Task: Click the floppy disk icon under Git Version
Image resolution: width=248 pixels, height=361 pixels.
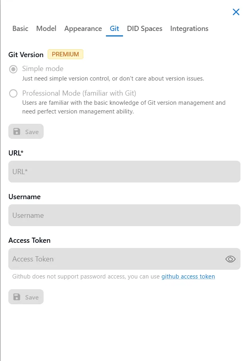Action: tap(17, 131)
